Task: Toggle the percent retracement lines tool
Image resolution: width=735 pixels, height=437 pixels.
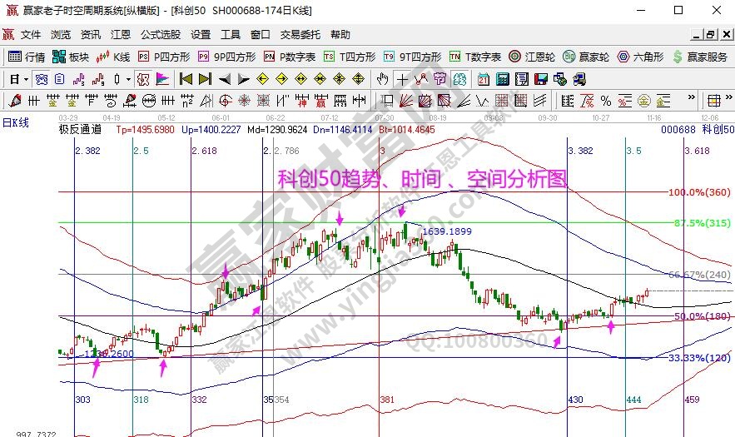Action: [605, 101]
